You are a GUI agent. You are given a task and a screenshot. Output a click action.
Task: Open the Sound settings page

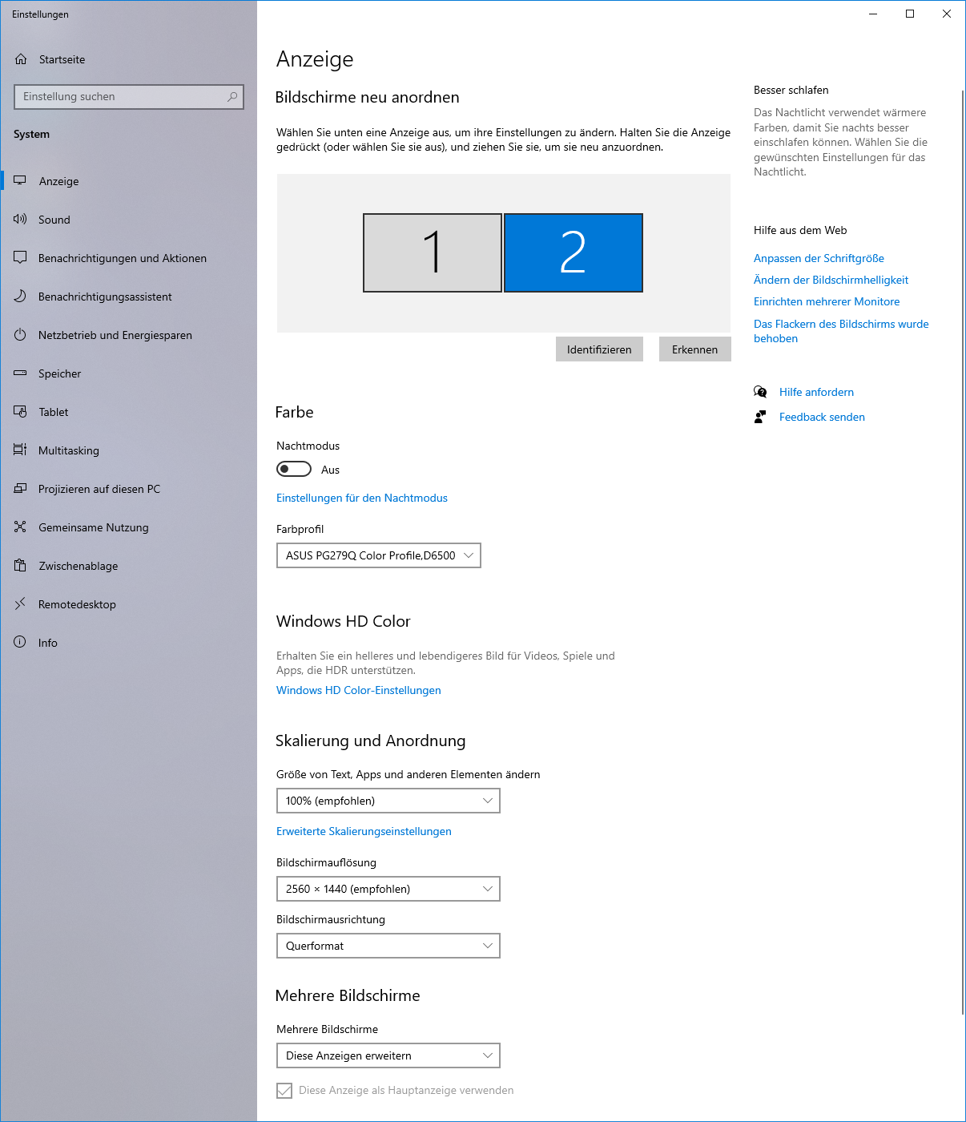pos(128,220)
